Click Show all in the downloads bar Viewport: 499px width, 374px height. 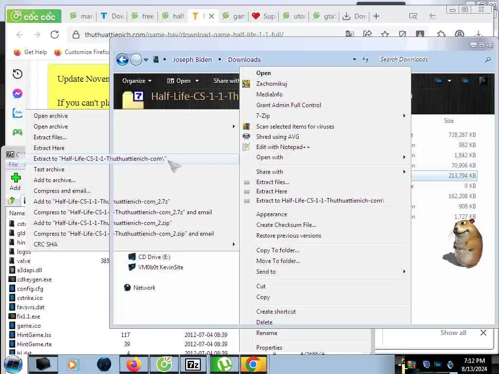[453, 333]
